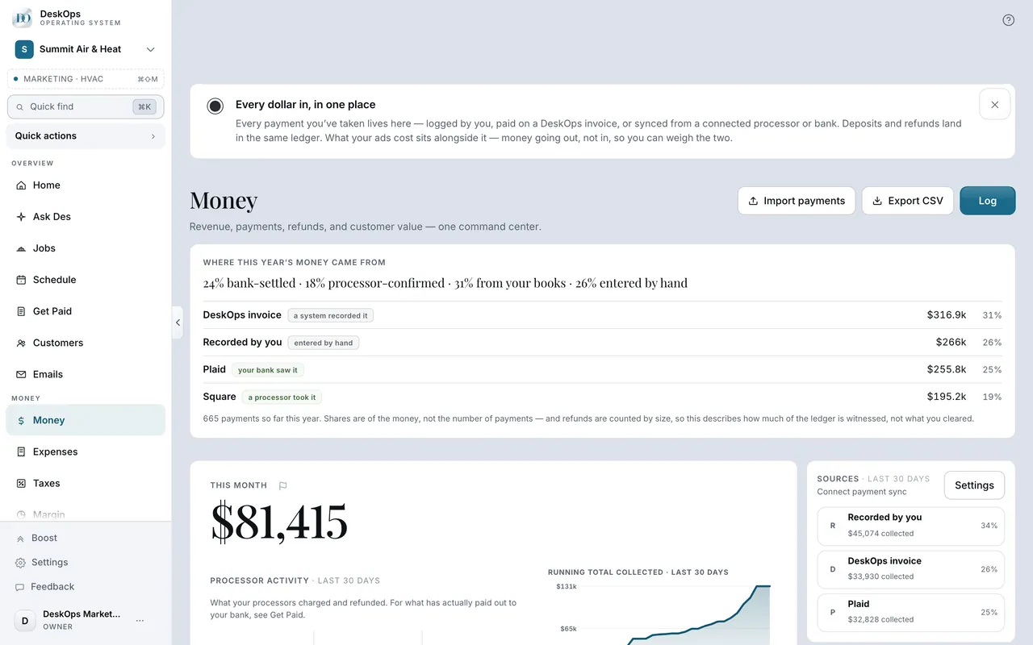1033x645 pixels.
Task: Click the ⌘K shortcut badge in Quick find
Action: point(144,107)
